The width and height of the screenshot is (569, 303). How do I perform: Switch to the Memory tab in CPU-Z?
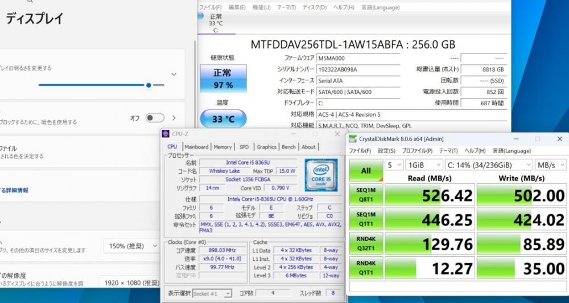[222, 147]
